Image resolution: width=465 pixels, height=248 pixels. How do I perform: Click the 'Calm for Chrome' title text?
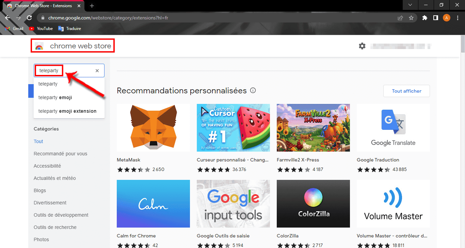(x=136, y=236)
